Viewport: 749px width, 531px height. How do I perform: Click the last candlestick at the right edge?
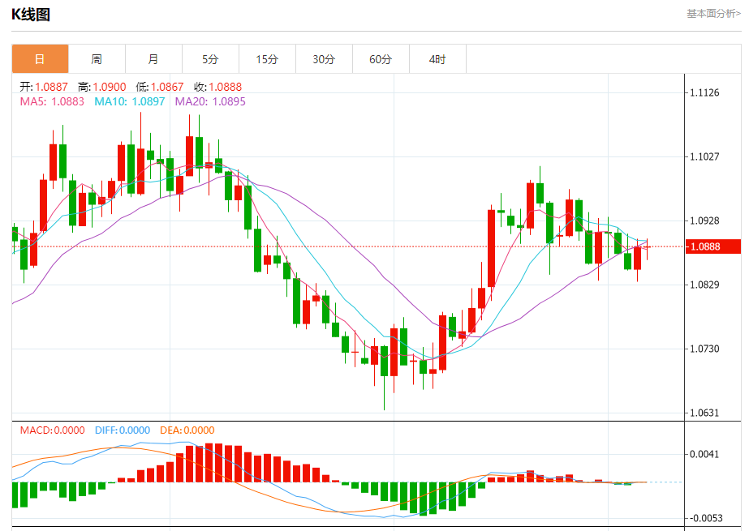point(648,247)
